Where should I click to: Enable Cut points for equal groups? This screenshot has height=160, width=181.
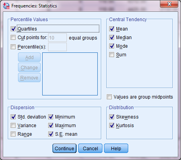tap(13, 38)
